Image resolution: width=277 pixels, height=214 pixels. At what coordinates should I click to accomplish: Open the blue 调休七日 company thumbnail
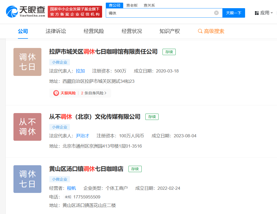[27, 179]
